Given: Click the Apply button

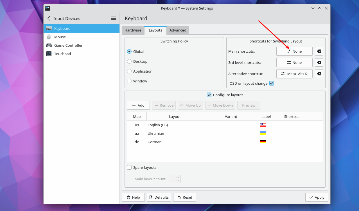Looking at the screenshot, I should pyautogui.click(x=317, y=197).
